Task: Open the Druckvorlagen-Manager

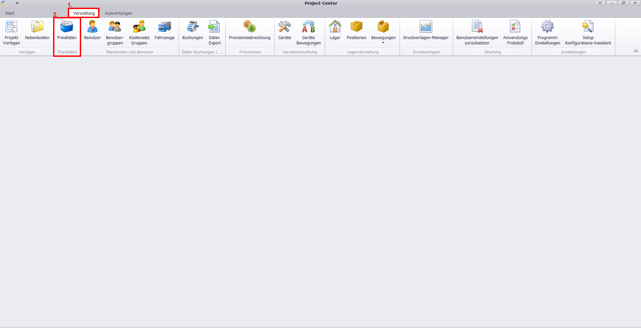Action: pos(426,32)
